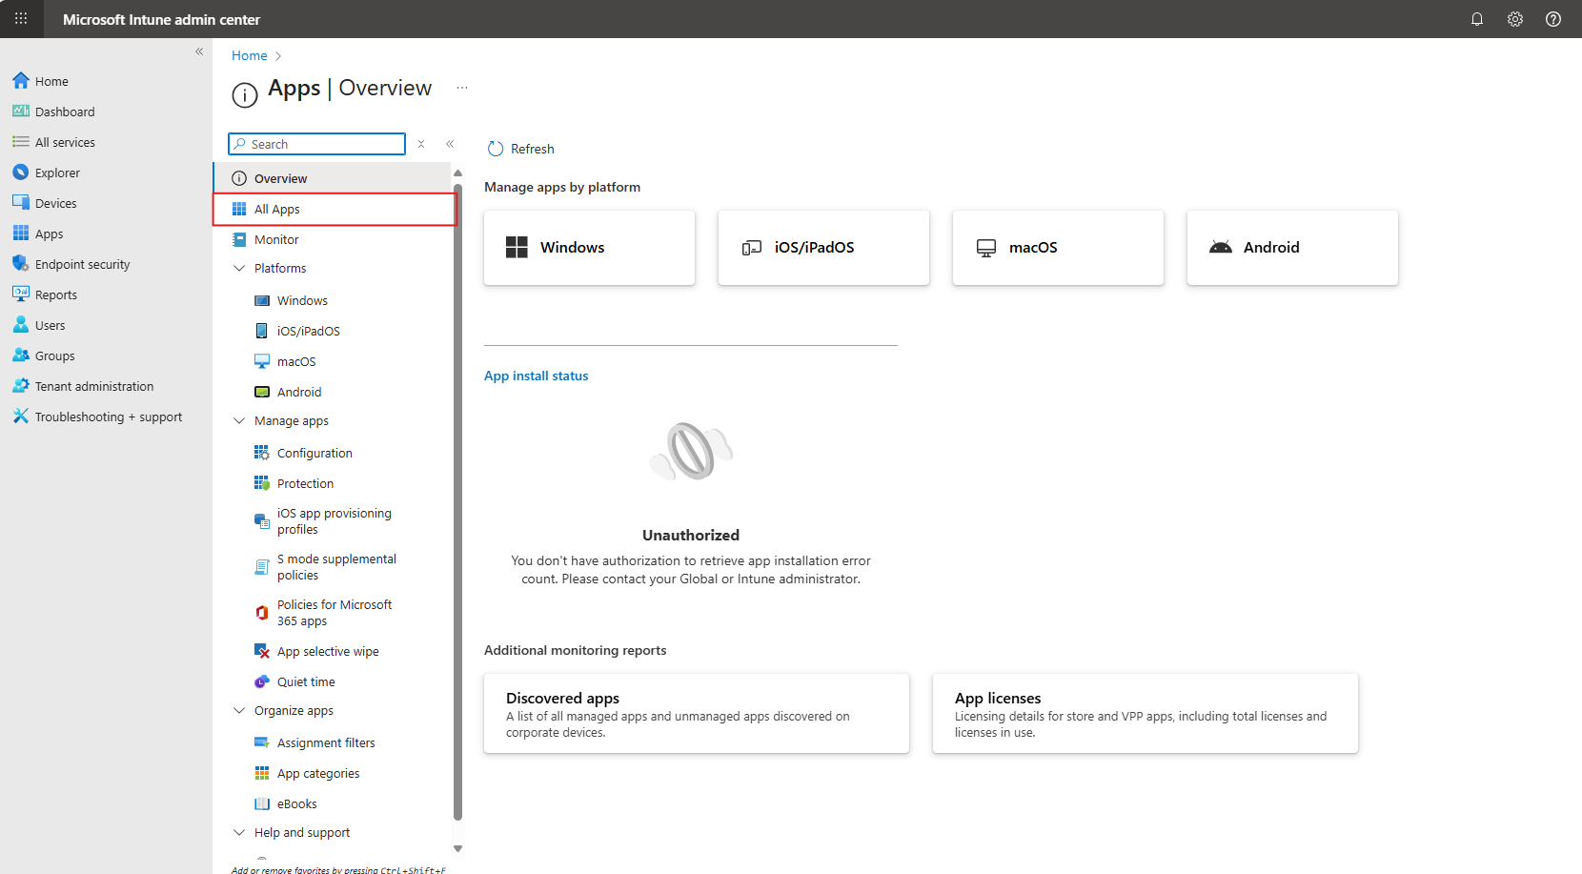The image size is (1582, 874).
Task: Open notifications bell icon
Action: click(1477, 19)
